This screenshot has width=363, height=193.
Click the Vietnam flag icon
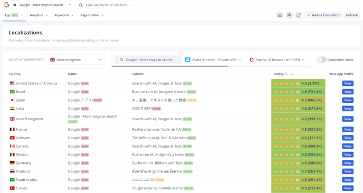pyautogui.click(x=12, y=138)
